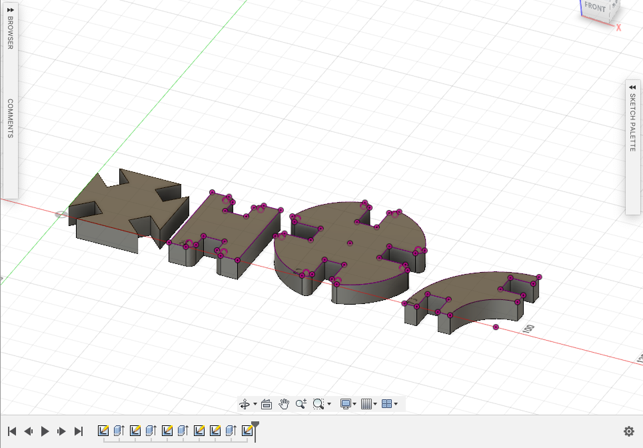Open the Browser side tab
Screen dimensions: 643x448
click(11, 33)
